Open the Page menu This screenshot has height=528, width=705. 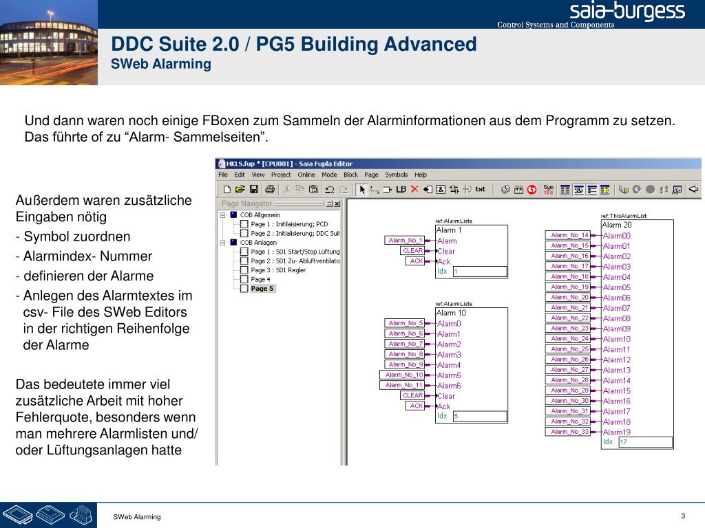371,175
